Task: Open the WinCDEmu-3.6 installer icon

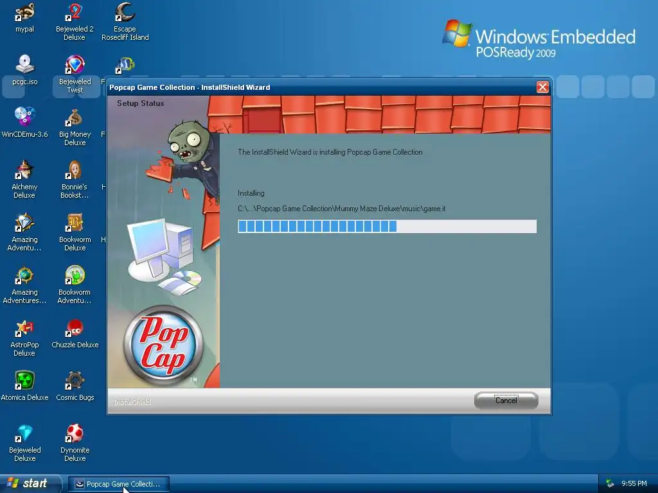Action: click(x=25, y=123)
